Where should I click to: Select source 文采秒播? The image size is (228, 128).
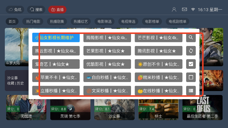[x=107, y=90]
